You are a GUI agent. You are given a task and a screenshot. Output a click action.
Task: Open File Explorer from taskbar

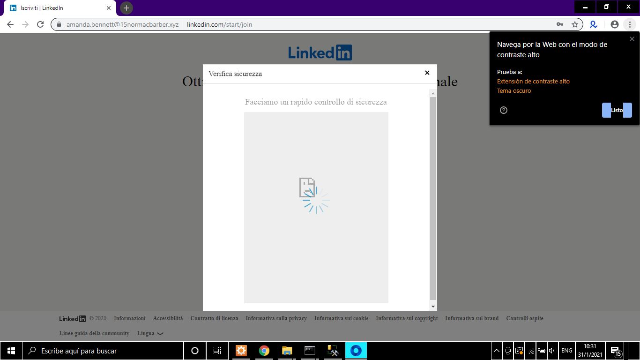tap(287, 351)
